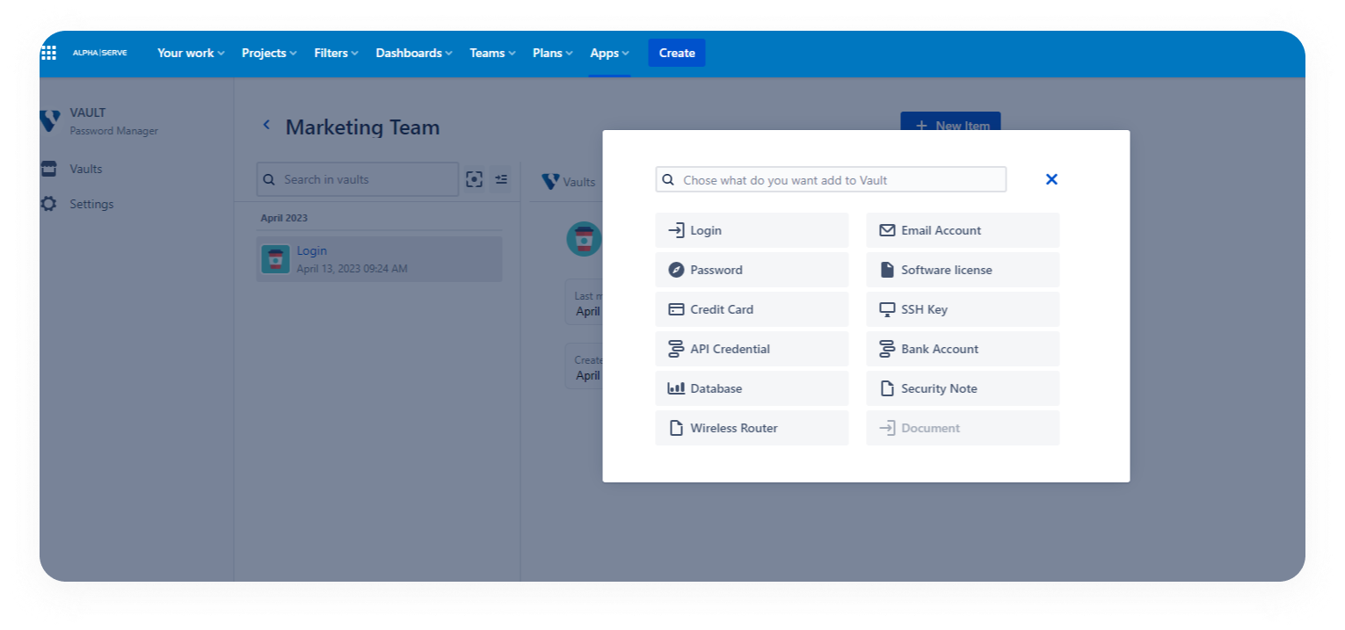The width and height of the screenshot is (1345, 630).
Task: Open the Settings link in sidebar
Action: pyautogui.click(x=91, y=204)
